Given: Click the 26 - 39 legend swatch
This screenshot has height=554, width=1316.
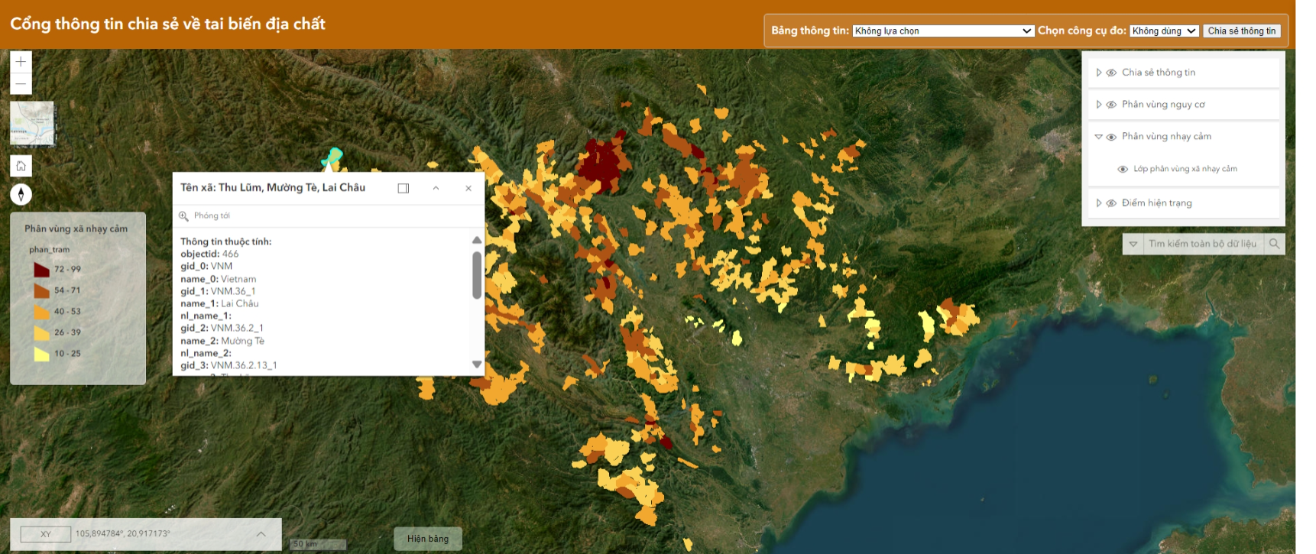Looking at the screenshot, I should click(41, 332).
